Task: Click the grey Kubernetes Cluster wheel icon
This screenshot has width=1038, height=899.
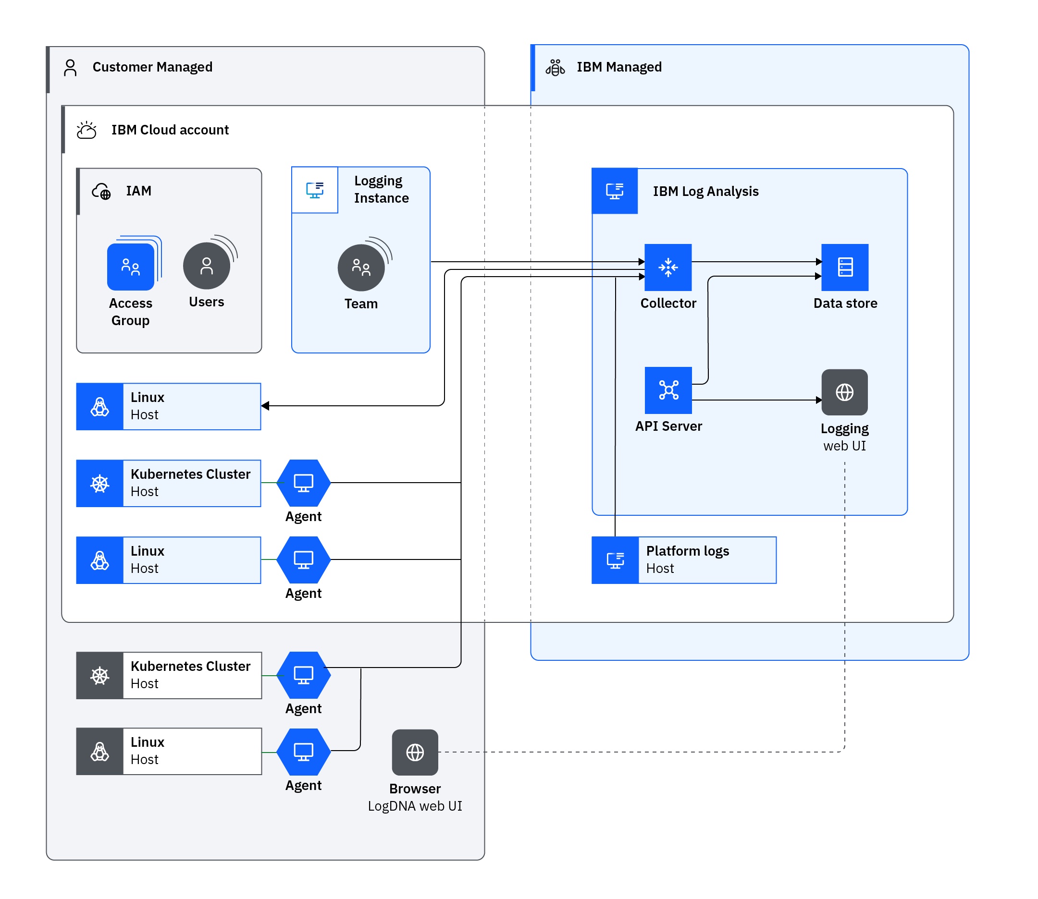Action: pos(100,676)
